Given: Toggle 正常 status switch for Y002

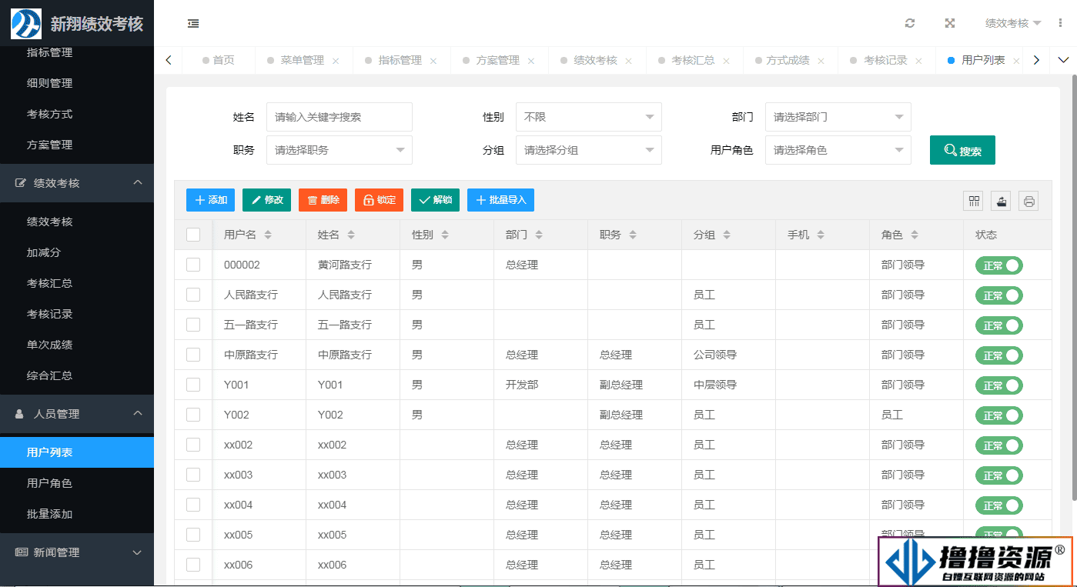Looking at the screenshot, I should [999, 415].
